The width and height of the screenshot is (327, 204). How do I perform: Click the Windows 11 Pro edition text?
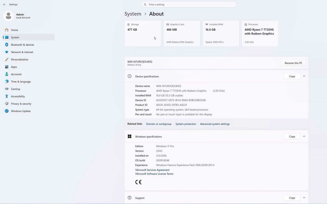click(165, 146)
